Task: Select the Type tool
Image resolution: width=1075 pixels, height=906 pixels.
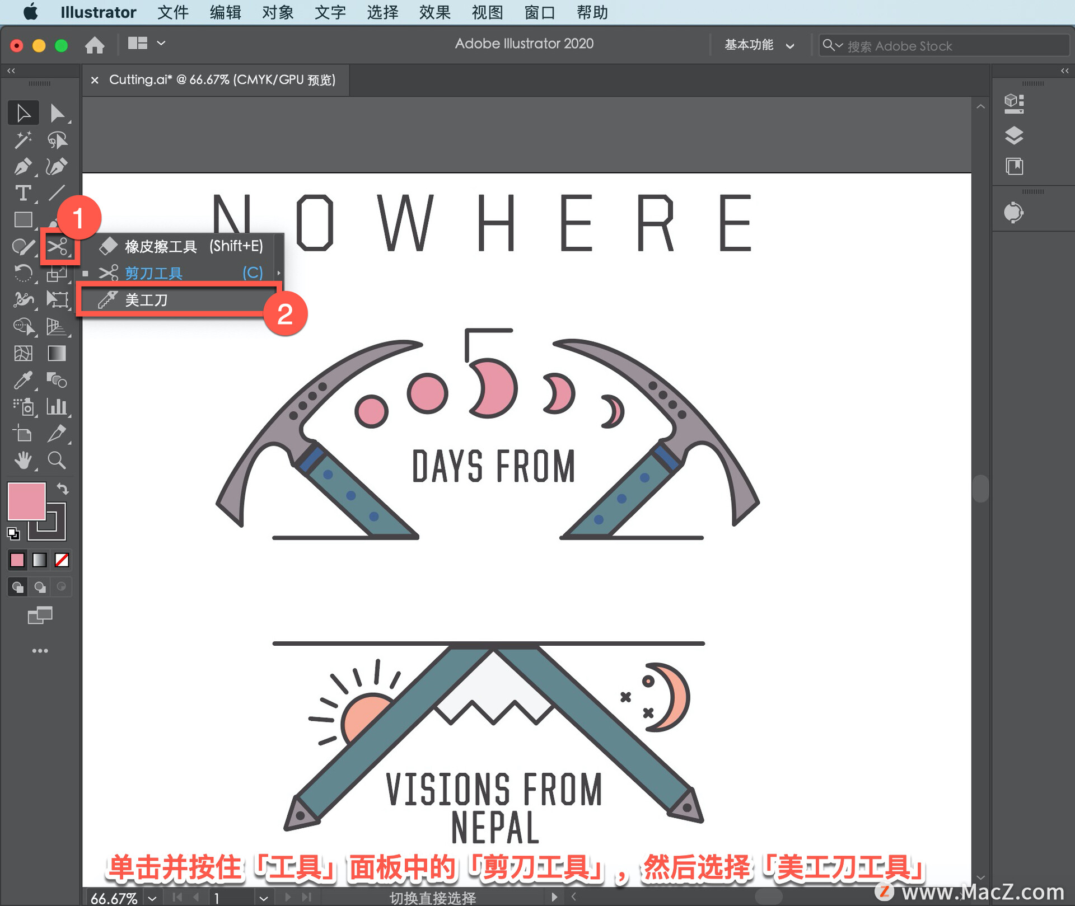Action: [x=23, y=194]
